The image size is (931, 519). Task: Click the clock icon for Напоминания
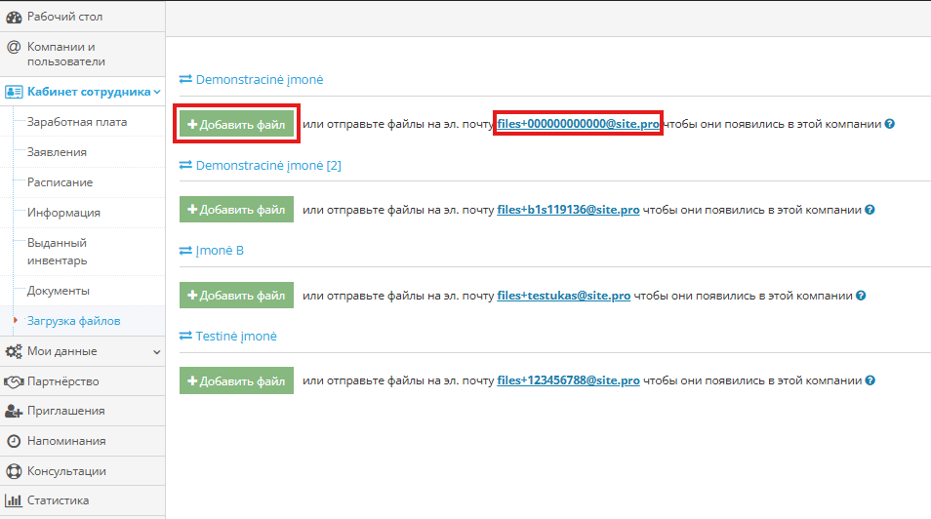click(x=14, y=441)
